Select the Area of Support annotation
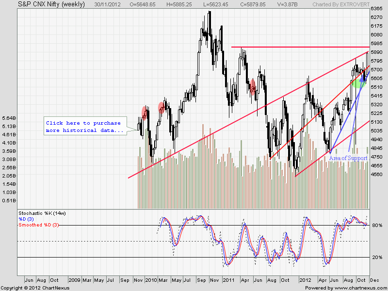388x291 pixels. pos(348,158)
